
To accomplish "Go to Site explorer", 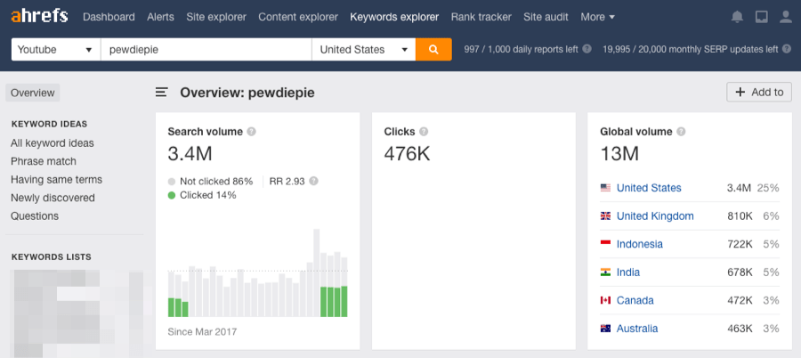I will (216, 17).
